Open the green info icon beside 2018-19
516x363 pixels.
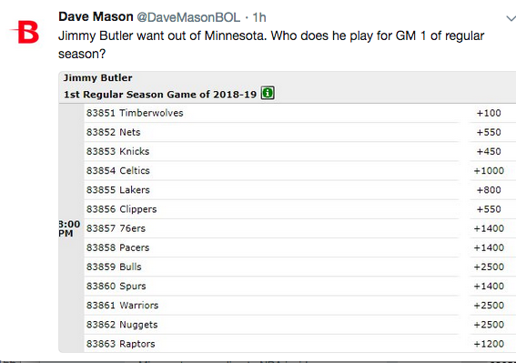[x=268, y=93]
